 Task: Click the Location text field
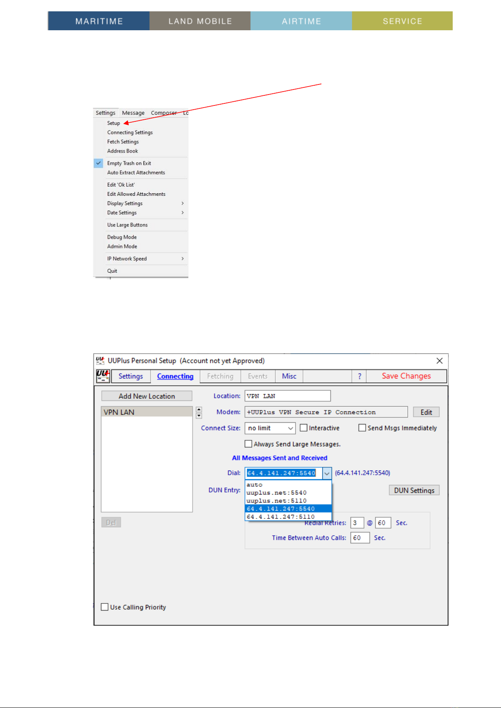pyautogui.click(x=288, y=396)
